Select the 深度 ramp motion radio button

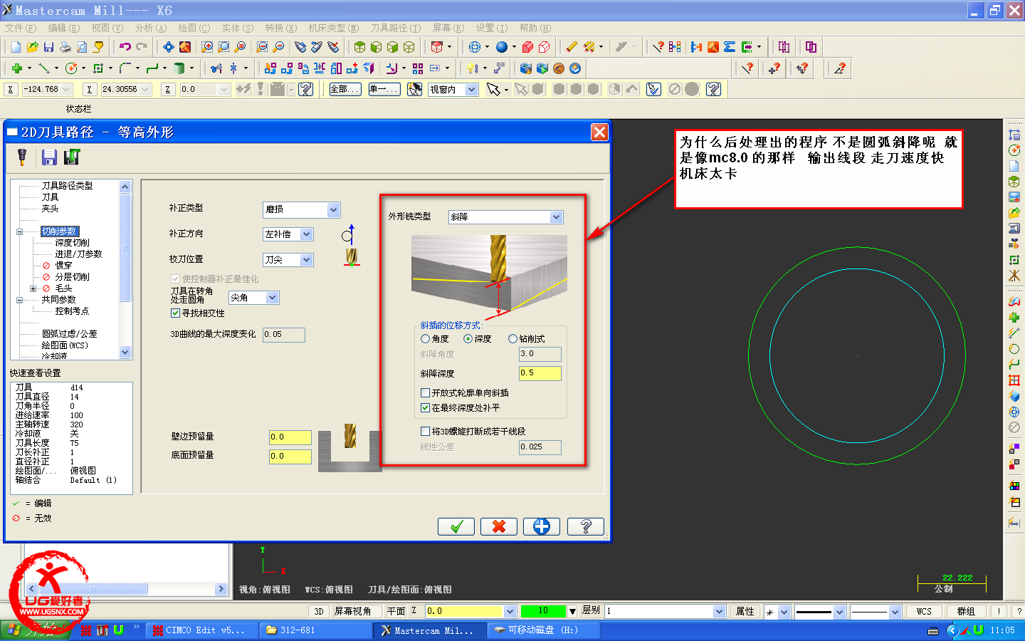[468, 339]
